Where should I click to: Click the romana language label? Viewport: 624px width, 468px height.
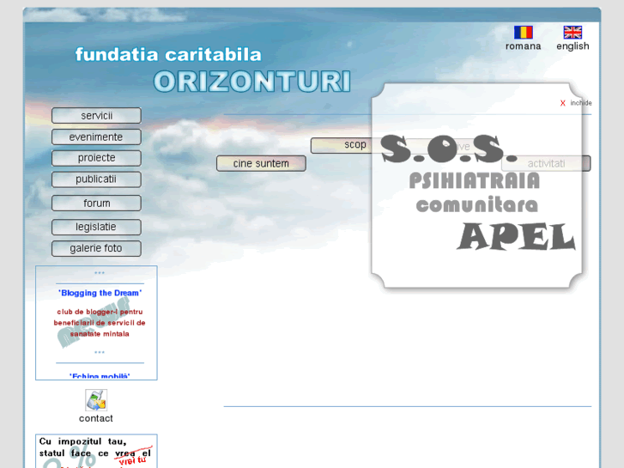click(x=523, y=46)
